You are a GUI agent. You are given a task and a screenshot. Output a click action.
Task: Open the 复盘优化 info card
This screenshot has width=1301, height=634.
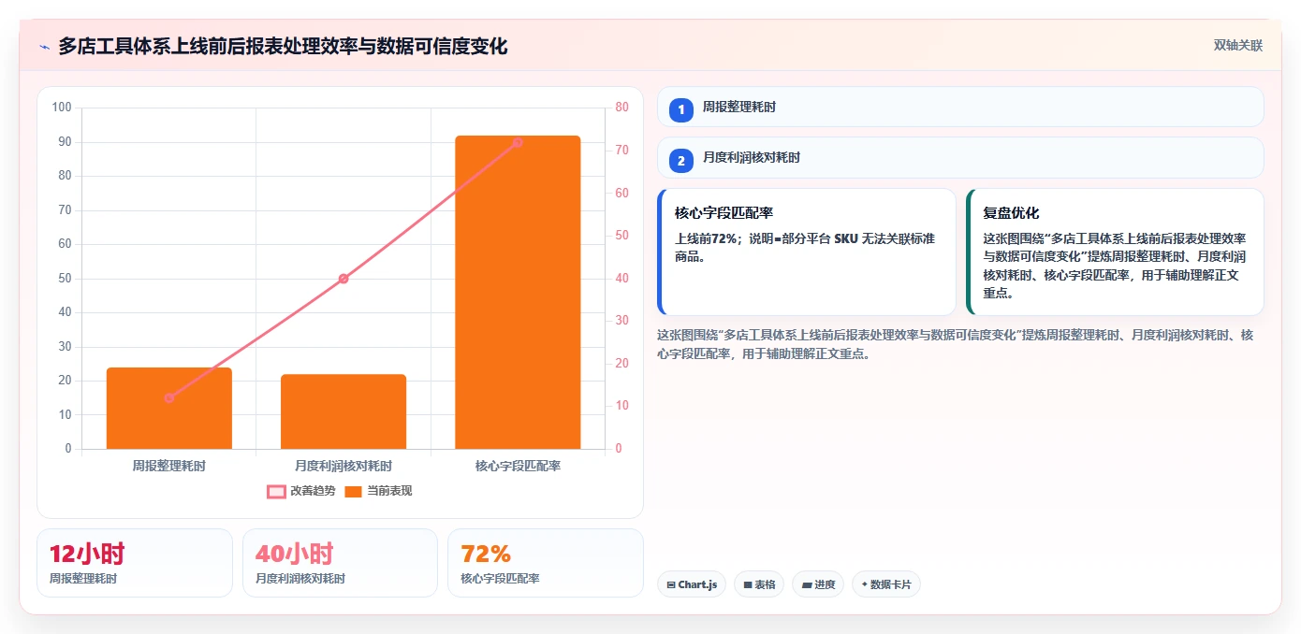(1115, 252)
